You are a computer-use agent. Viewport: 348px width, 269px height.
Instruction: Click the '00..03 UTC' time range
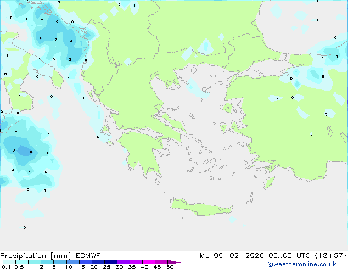point(289,256)
